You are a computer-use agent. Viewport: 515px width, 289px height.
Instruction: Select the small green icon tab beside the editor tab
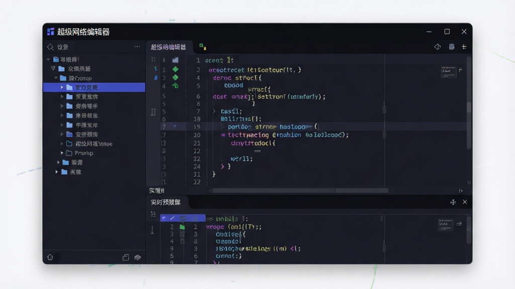(x=203, y=47)
